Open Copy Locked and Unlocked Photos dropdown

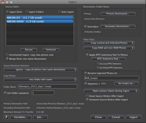pyautogui.click(x=109, y=43)
